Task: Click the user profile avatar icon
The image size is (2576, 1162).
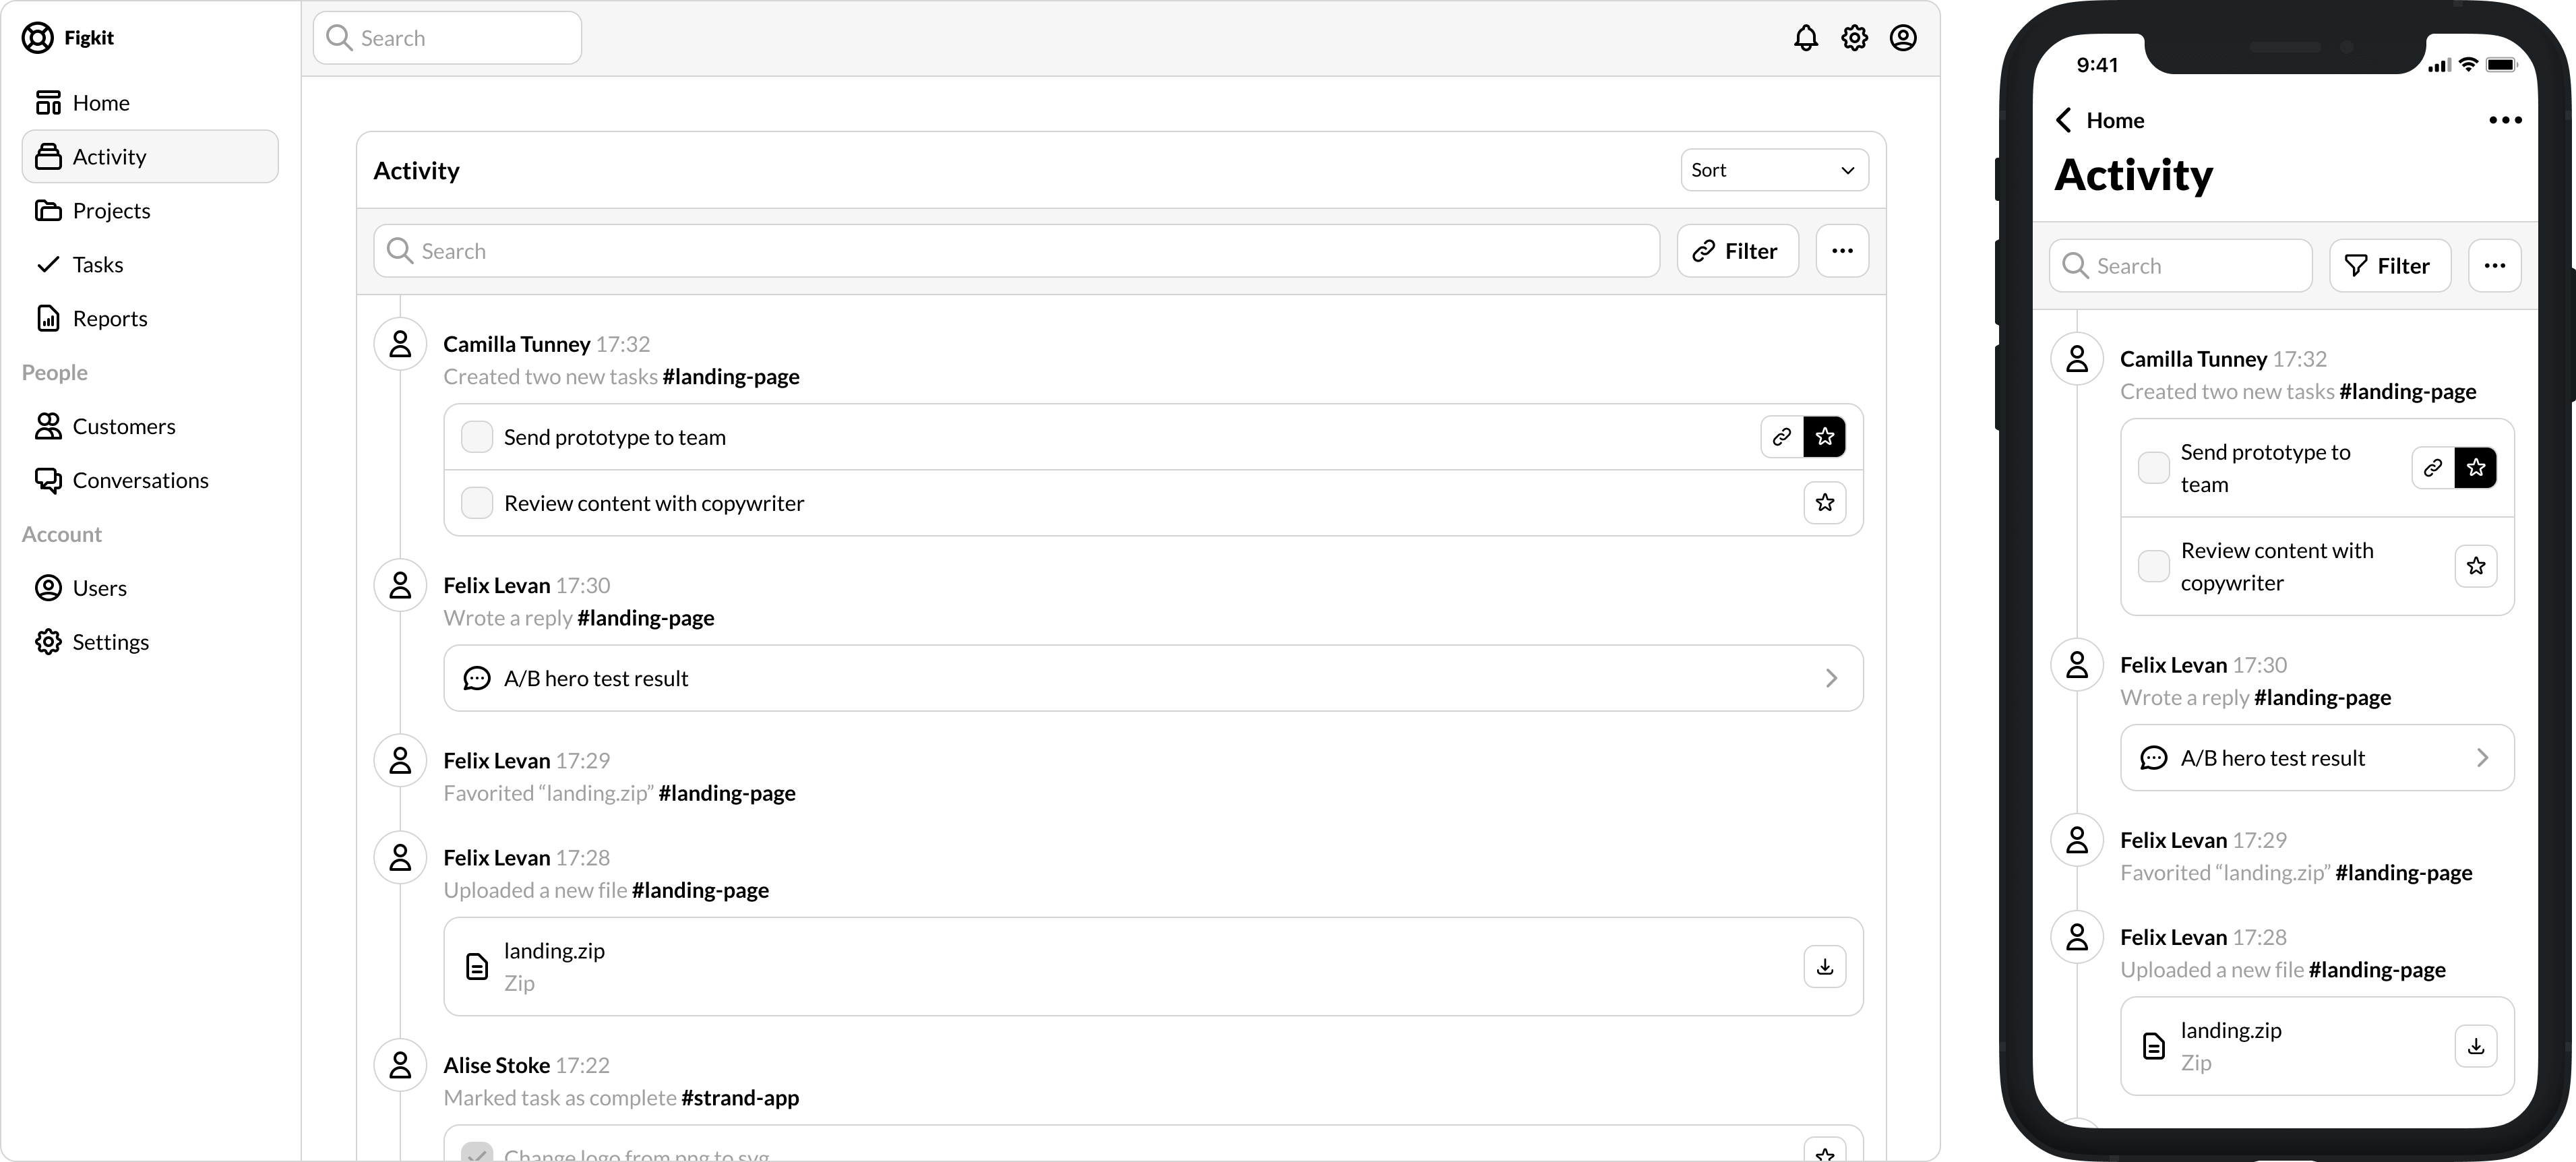Action: [1904, 38]
